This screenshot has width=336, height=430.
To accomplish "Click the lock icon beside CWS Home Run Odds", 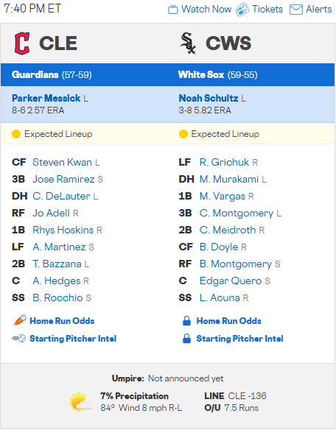I will coord(186,321).
